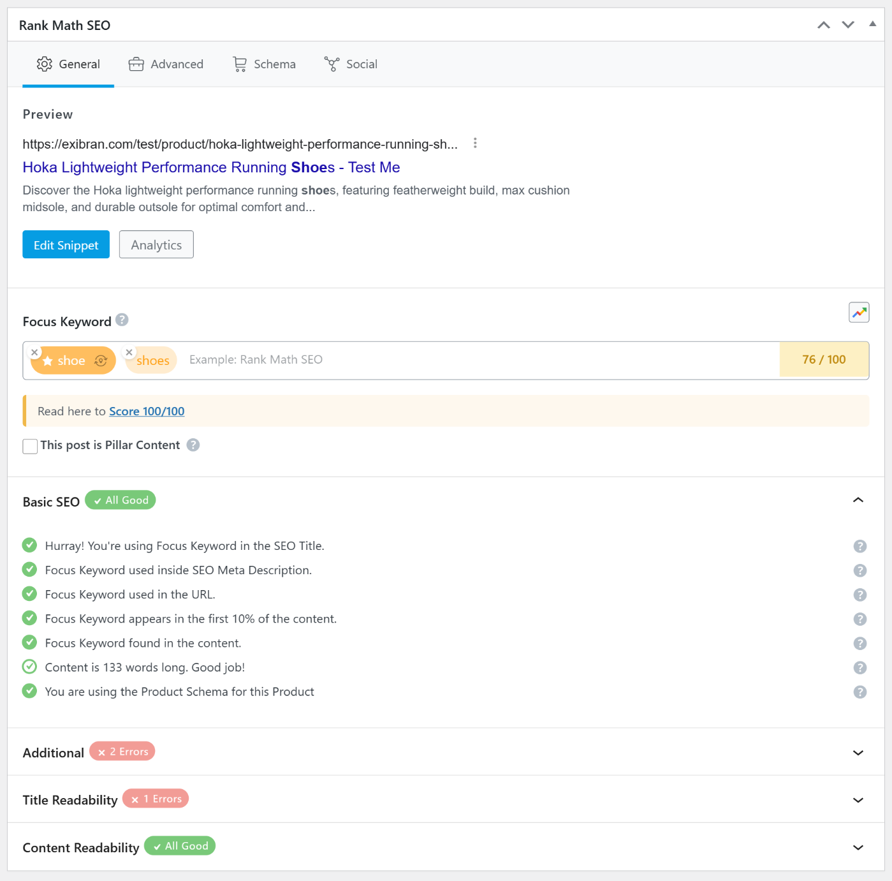The image size is (892, 881).
Task: Click the 76/100 SEO score indicator
Action: pyautogui.click(x=823, y=359)
